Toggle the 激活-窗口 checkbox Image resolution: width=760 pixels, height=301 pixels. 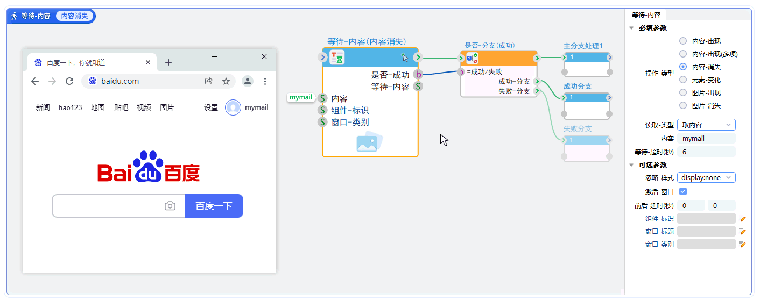click(683, 191)
